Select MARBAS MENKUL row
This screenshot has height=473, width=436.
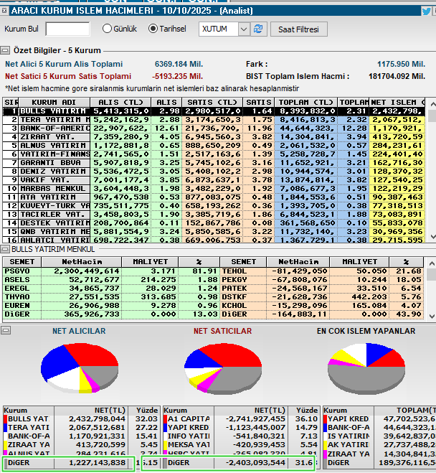(214, 189)
